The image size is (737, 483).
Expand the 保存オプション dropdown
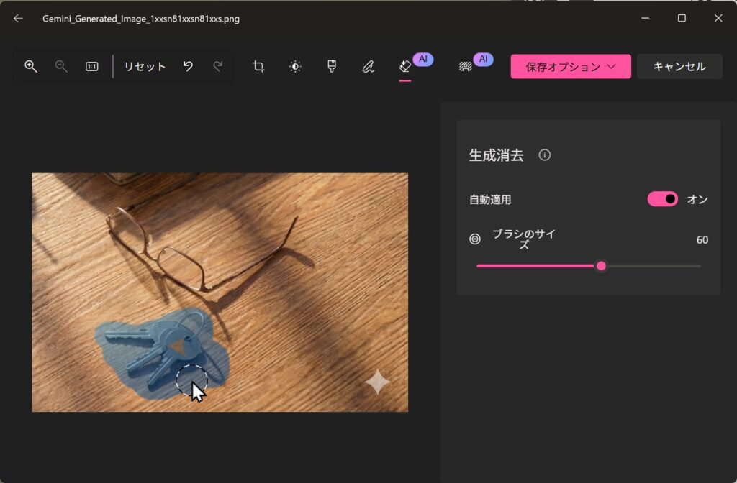571,67
